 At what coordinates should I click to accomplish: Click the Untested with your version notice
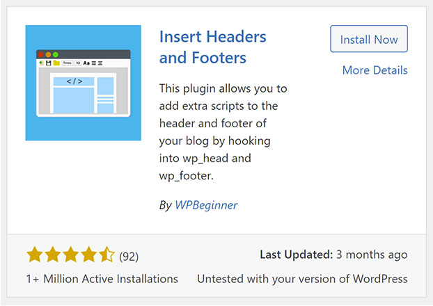pyautogui.click(x=302, y=279)
